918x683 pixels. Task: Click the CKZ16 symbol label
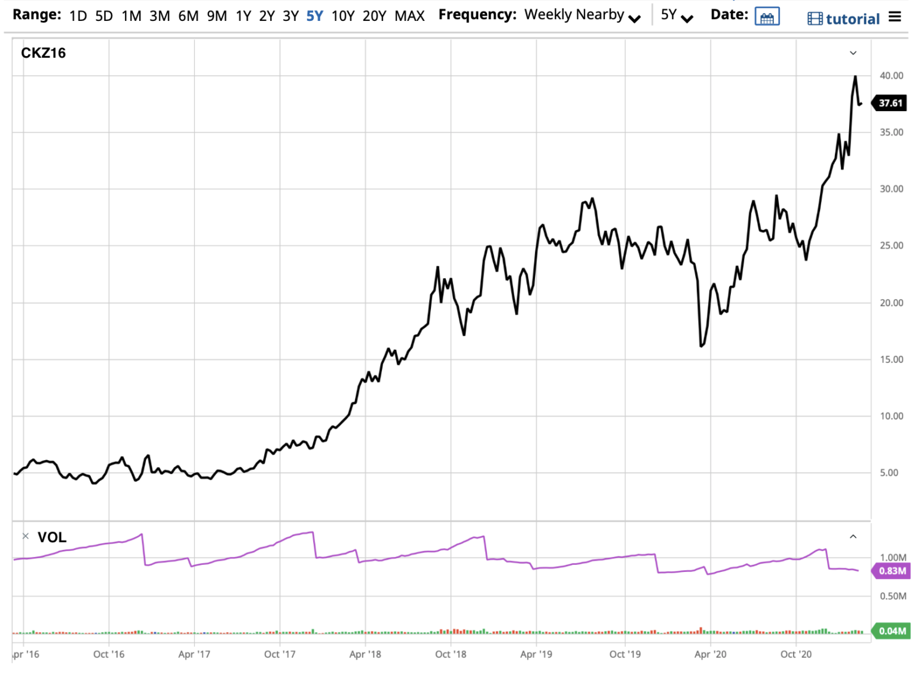click(x=44, y=53)
